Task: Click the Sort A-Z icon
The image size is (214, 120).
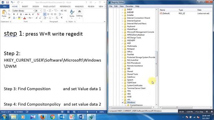Action: pyautogui.click(x=57, y=18)
